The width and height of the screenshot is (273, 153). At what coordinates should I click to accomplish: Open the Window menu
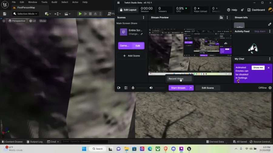point(32,2)
